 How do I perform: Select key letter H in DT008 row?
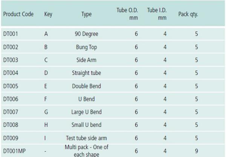(46, 125)
